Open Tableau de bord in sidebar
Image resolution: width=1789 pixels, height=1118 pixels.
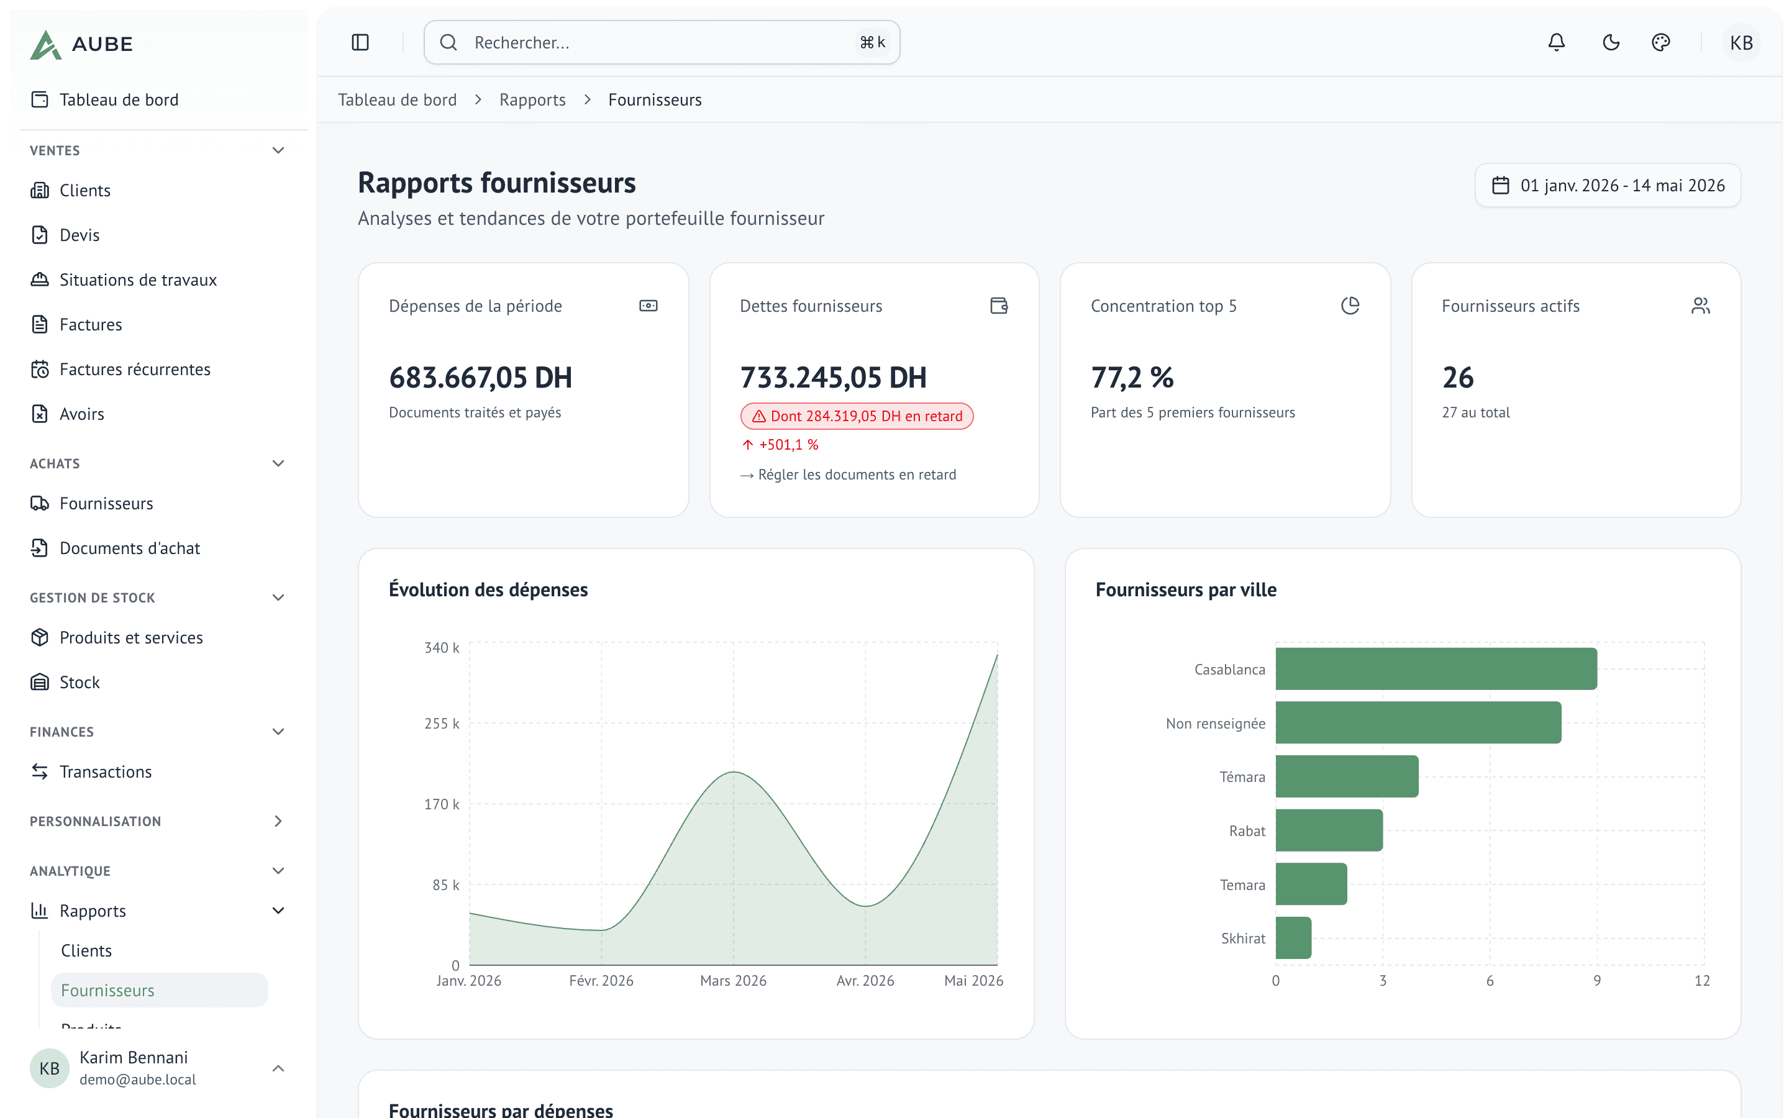[x=158, y=99]
